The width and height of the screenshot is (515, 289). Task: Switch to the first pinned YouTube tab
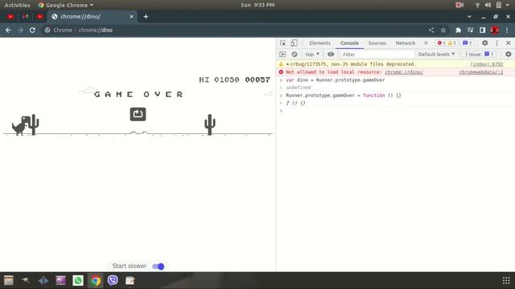(x=10, y=16)
